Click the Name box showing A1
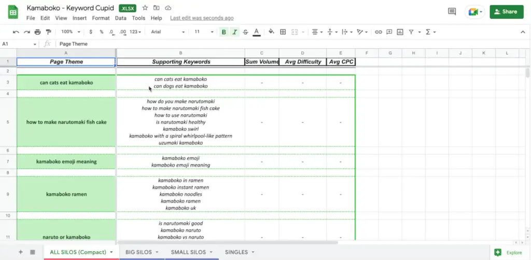 click(x=19, y=44)
